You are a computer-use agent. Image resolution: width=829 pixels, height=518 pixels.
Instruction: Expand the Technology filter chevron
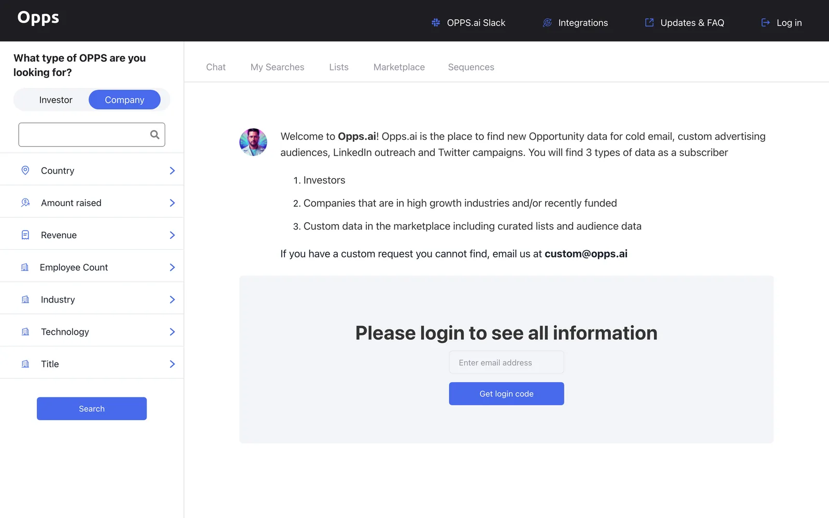point(173,332)
